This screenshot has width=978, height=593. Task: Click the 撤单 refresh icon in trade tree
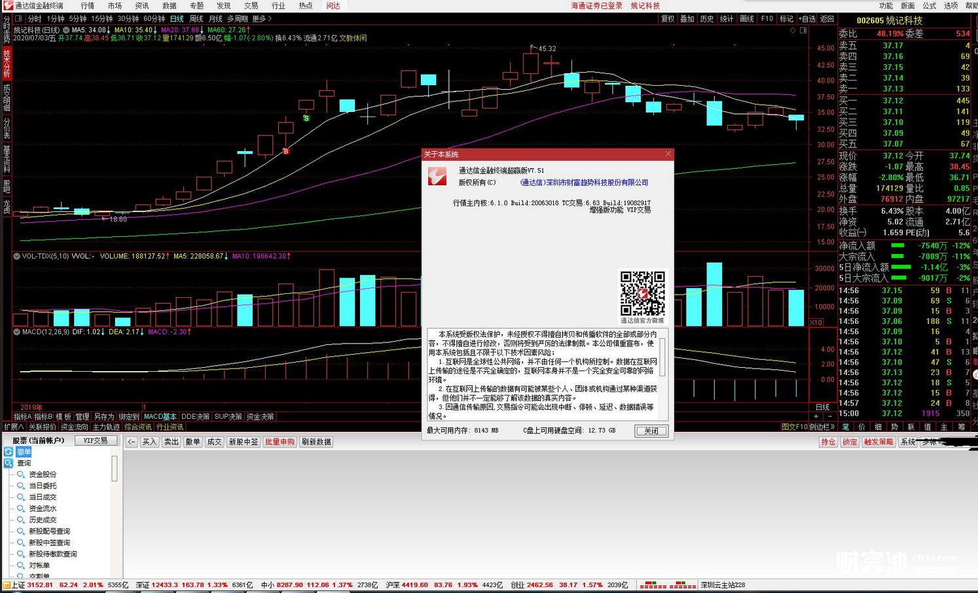pos(9,452)
